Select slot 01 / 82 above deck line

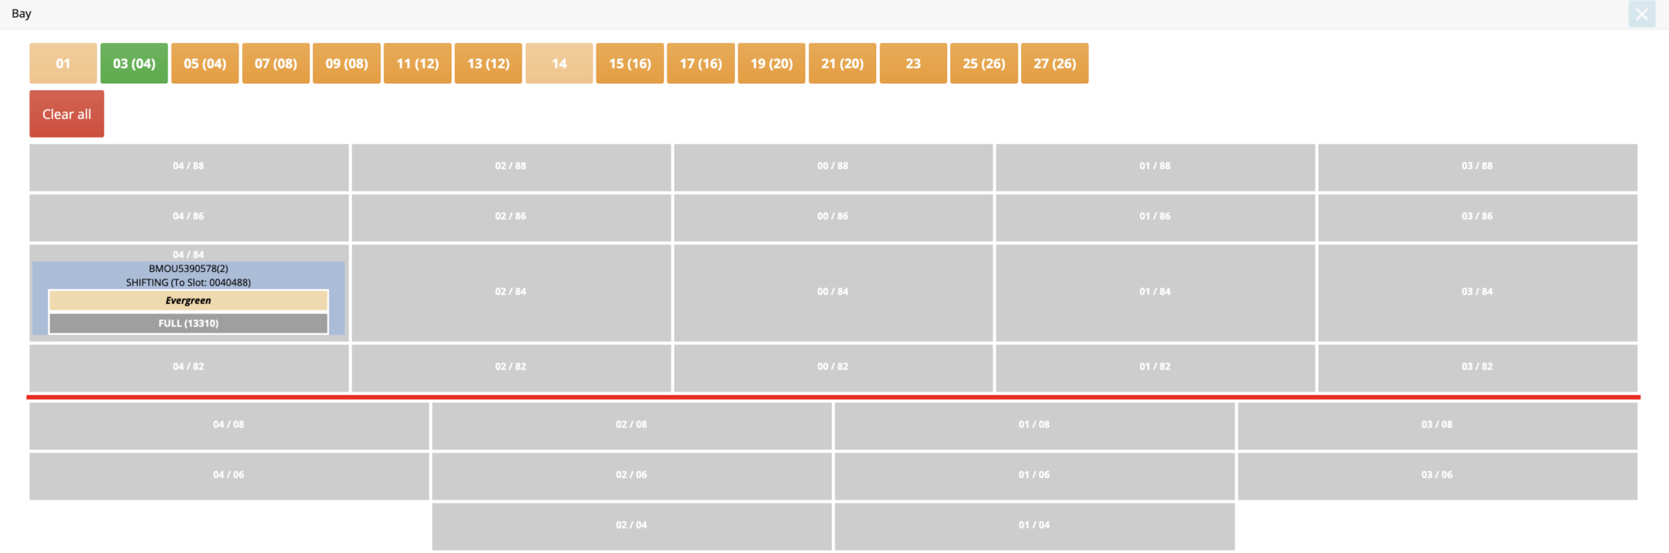1154,366
